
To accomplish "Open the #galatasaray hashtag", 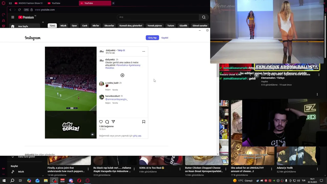I will 135,65.
